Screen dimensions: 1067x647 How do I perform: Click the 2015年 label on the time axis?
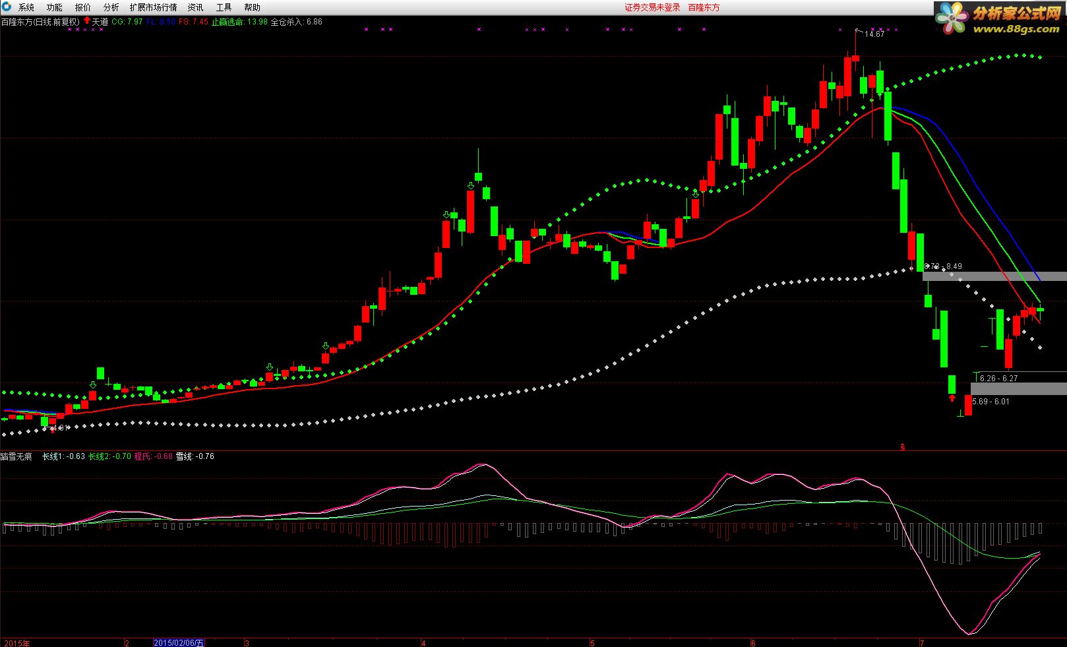pyautogui.click(x=16, y=643)
